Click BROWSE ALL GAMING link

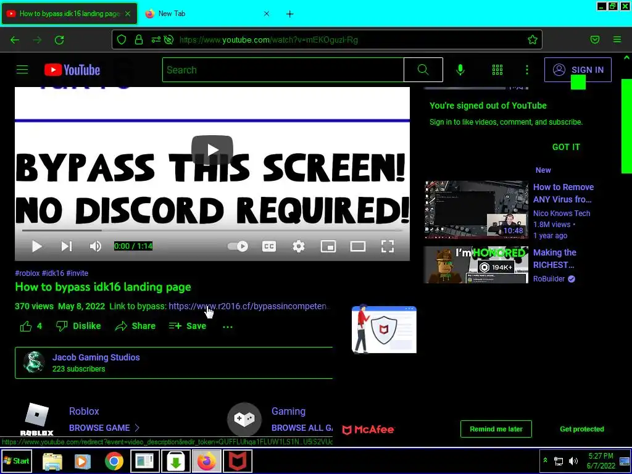(302, 428)
